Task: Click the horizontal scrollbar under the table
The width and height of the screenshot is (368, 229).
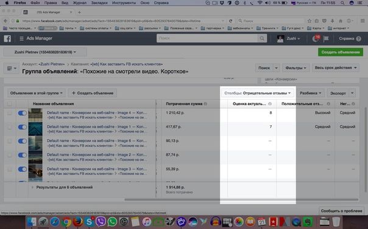Action: click(241, 200)
